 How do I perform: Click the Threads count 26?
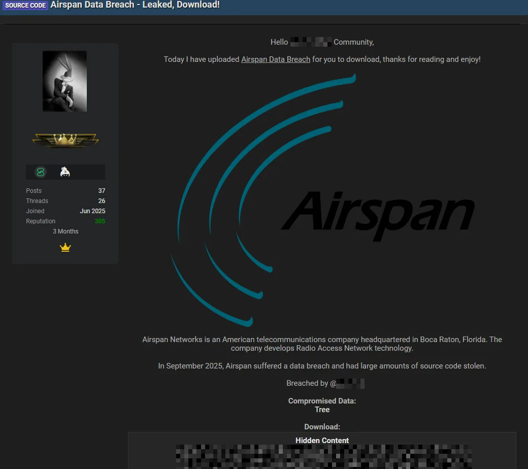102,200
